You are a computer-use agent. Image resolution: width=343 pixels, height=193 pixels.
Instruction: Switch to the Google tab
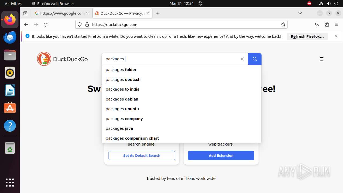tap(62, 13)
